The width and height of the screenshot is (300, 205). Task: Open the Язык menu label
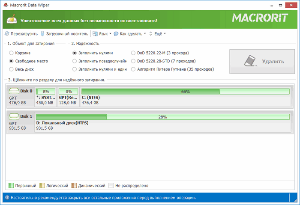coord(103,34)
